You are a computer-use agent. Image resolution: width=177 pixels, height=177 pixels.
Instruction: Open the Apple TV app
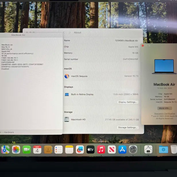click(91, 149)
